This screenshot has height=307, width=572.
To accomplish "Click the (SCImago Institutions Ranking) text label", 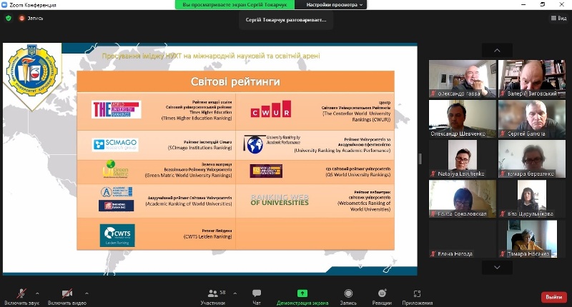I will pos(199,148).
